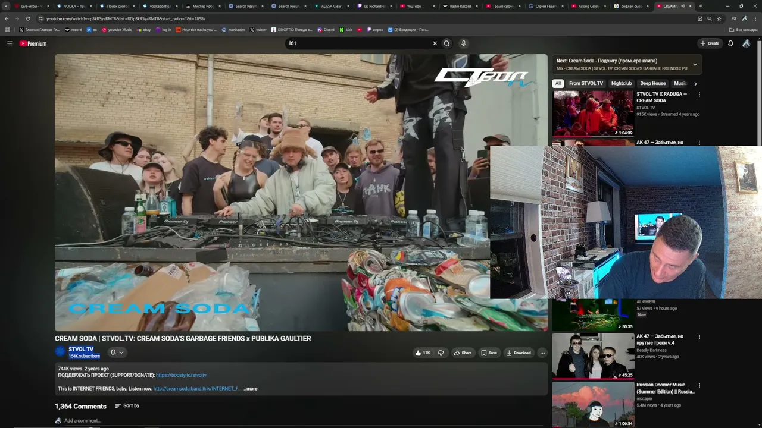
Task: Open the STVOL.TV channel avatar
Action: pyautogui.click(x=60, y=352)
